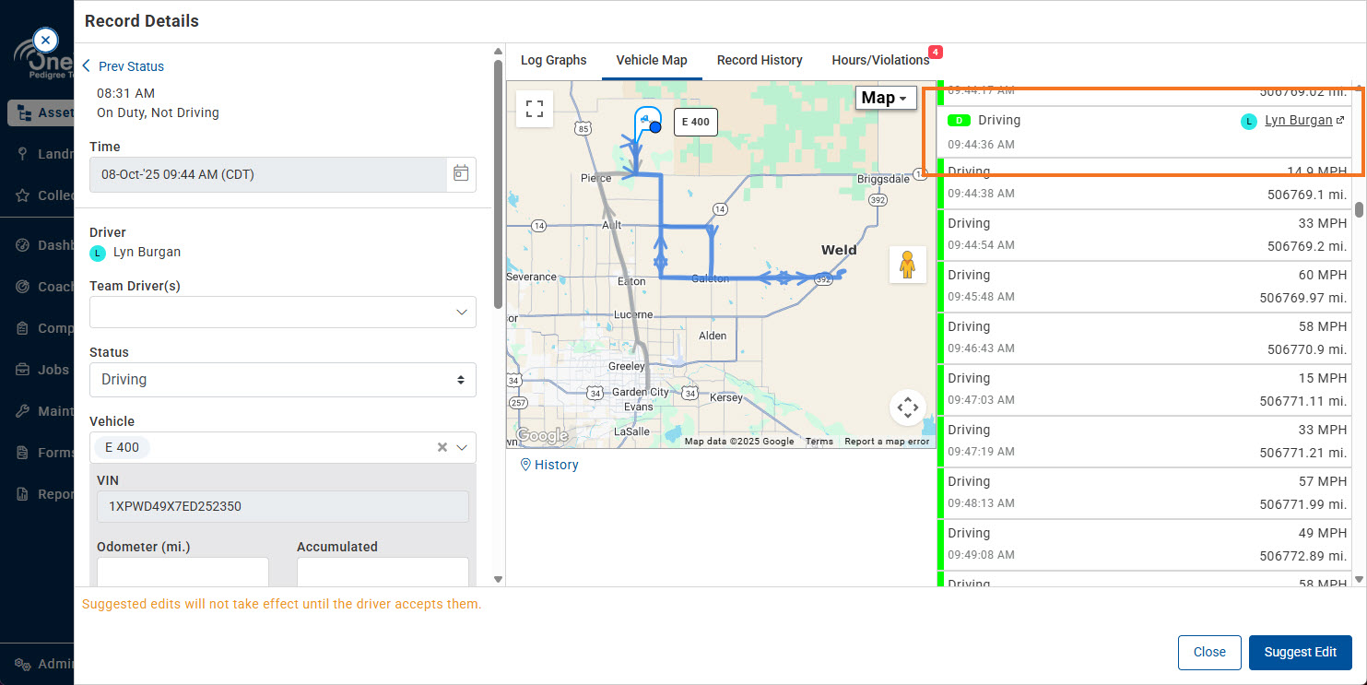Switch to the Log Graphs tab
1367x685 pixels.
coord(553,60)
